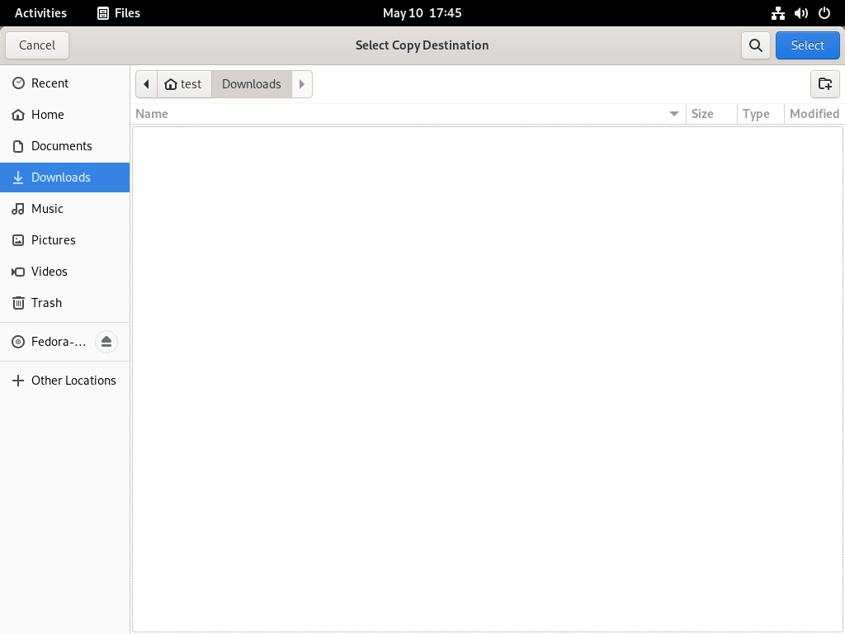845x634 pixels.
Task: Click the path bar right scroll arrow
Action: coord(302,84)
